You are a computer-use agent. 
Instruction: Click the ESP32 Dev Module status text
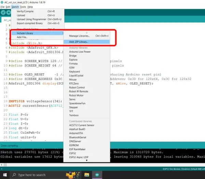(x=184, y=169)
